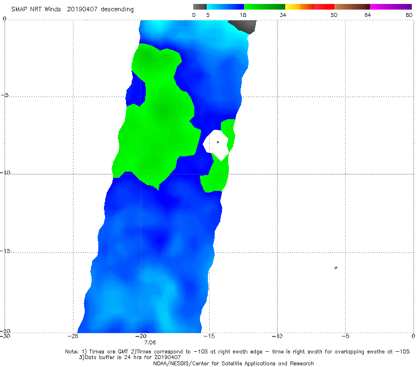The width and height of the screenshot is (418, 367).
Task: Pick the brown segment of the color bar
Action: point(352,7)
